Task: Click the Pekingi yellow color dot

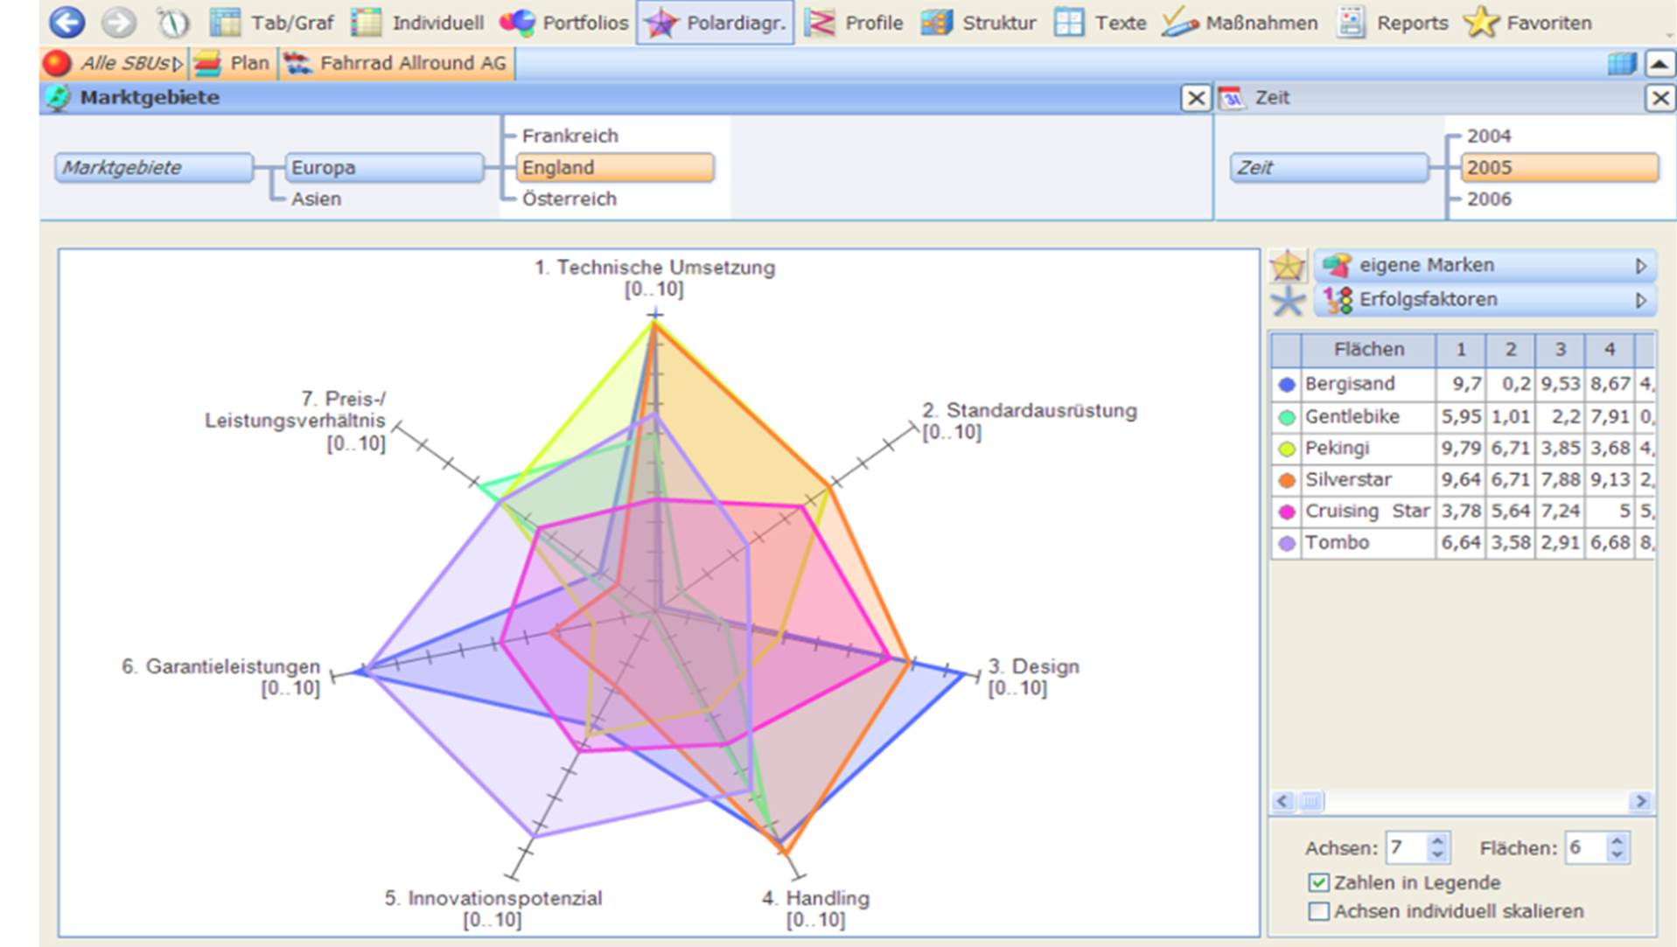Action: coord(1287,449)
